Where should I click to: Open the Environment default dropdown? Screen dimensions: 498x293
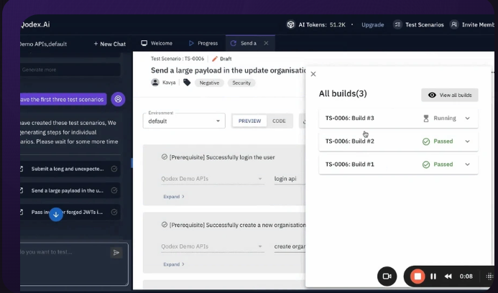pos(184,121)
